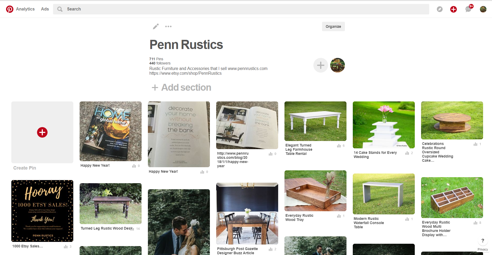This screenshot has height=255, width=492.
Task: Click the red plus Create Pin tile
Action: pos(42,132)
